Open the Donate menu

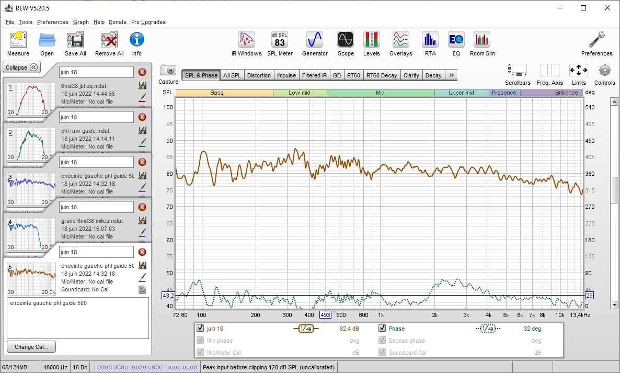point(118,22)
